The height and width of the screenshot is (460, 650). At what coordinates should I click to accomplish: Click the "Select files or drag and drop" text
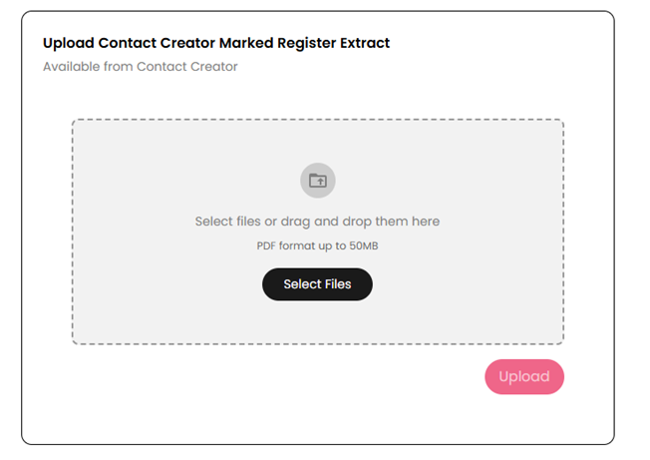click(x=317, y=222)
